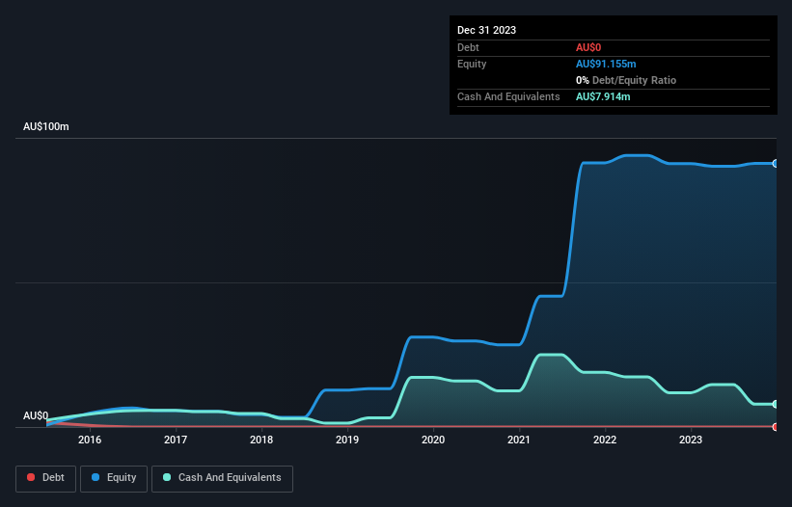Click the AU$91.155m equity value in tooltip
This screenshot has width=792, height=507.
pyautogui.click(x=606, y=64)
